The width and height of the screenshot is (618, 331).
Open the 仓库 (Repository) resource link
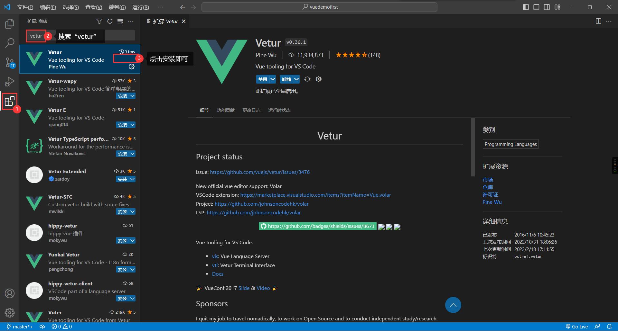488,187
